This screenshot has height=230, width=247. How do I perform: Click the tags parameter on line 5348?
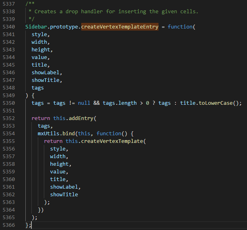click(x=38, y=88)
